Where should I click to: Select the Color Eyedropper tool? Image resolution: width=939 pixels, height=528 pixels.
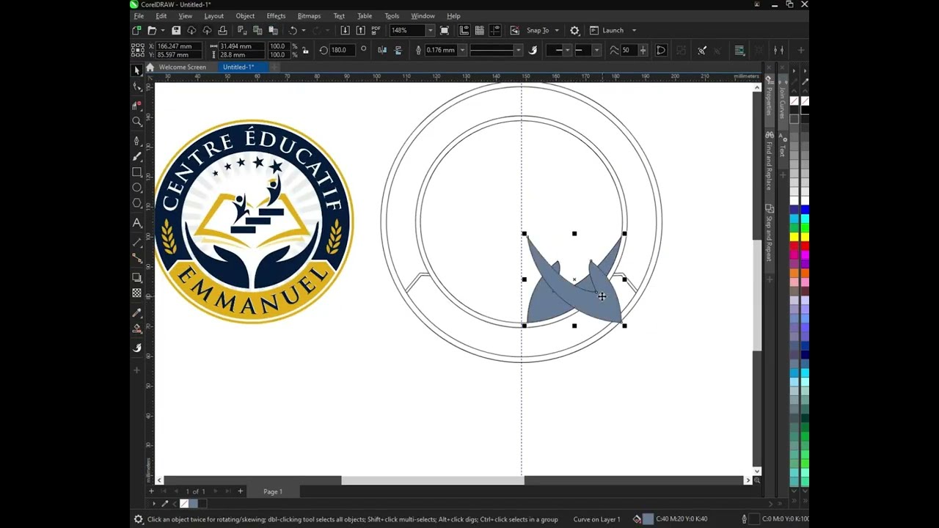(136, 312)
